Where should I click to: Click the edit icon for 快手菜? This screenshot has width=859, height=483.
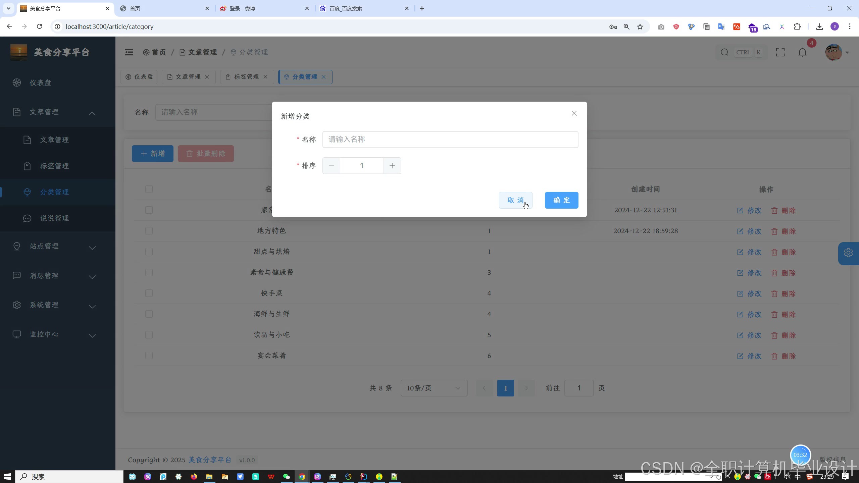pyautogui.click(x=740, y=294)
